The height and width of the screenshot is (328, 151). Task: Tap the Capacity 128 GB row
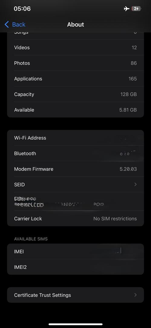(x=76, y=94)
